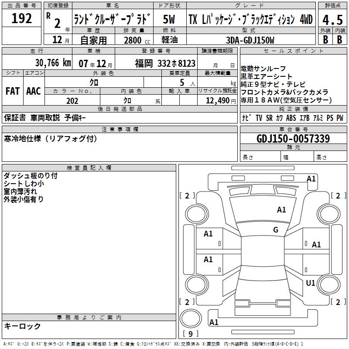Click the sales point 電動サンルーフ
The width and height of the screenshot is (349, 349).
pyautogui.click(x=263, y=68)
